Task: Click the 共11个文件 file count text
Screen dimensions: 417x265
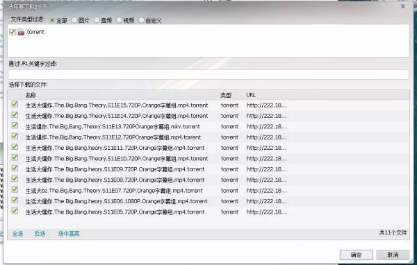Action: click(x=393, y=232)
